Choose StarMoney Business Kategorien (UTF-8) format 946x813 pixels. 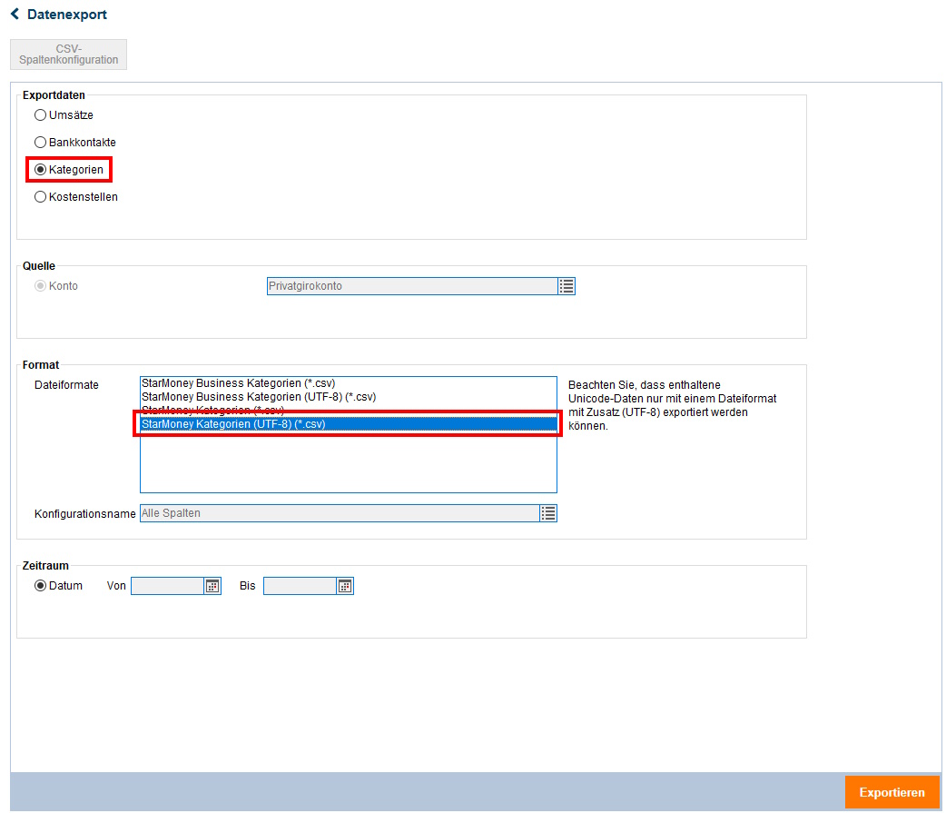click(259, 397)
